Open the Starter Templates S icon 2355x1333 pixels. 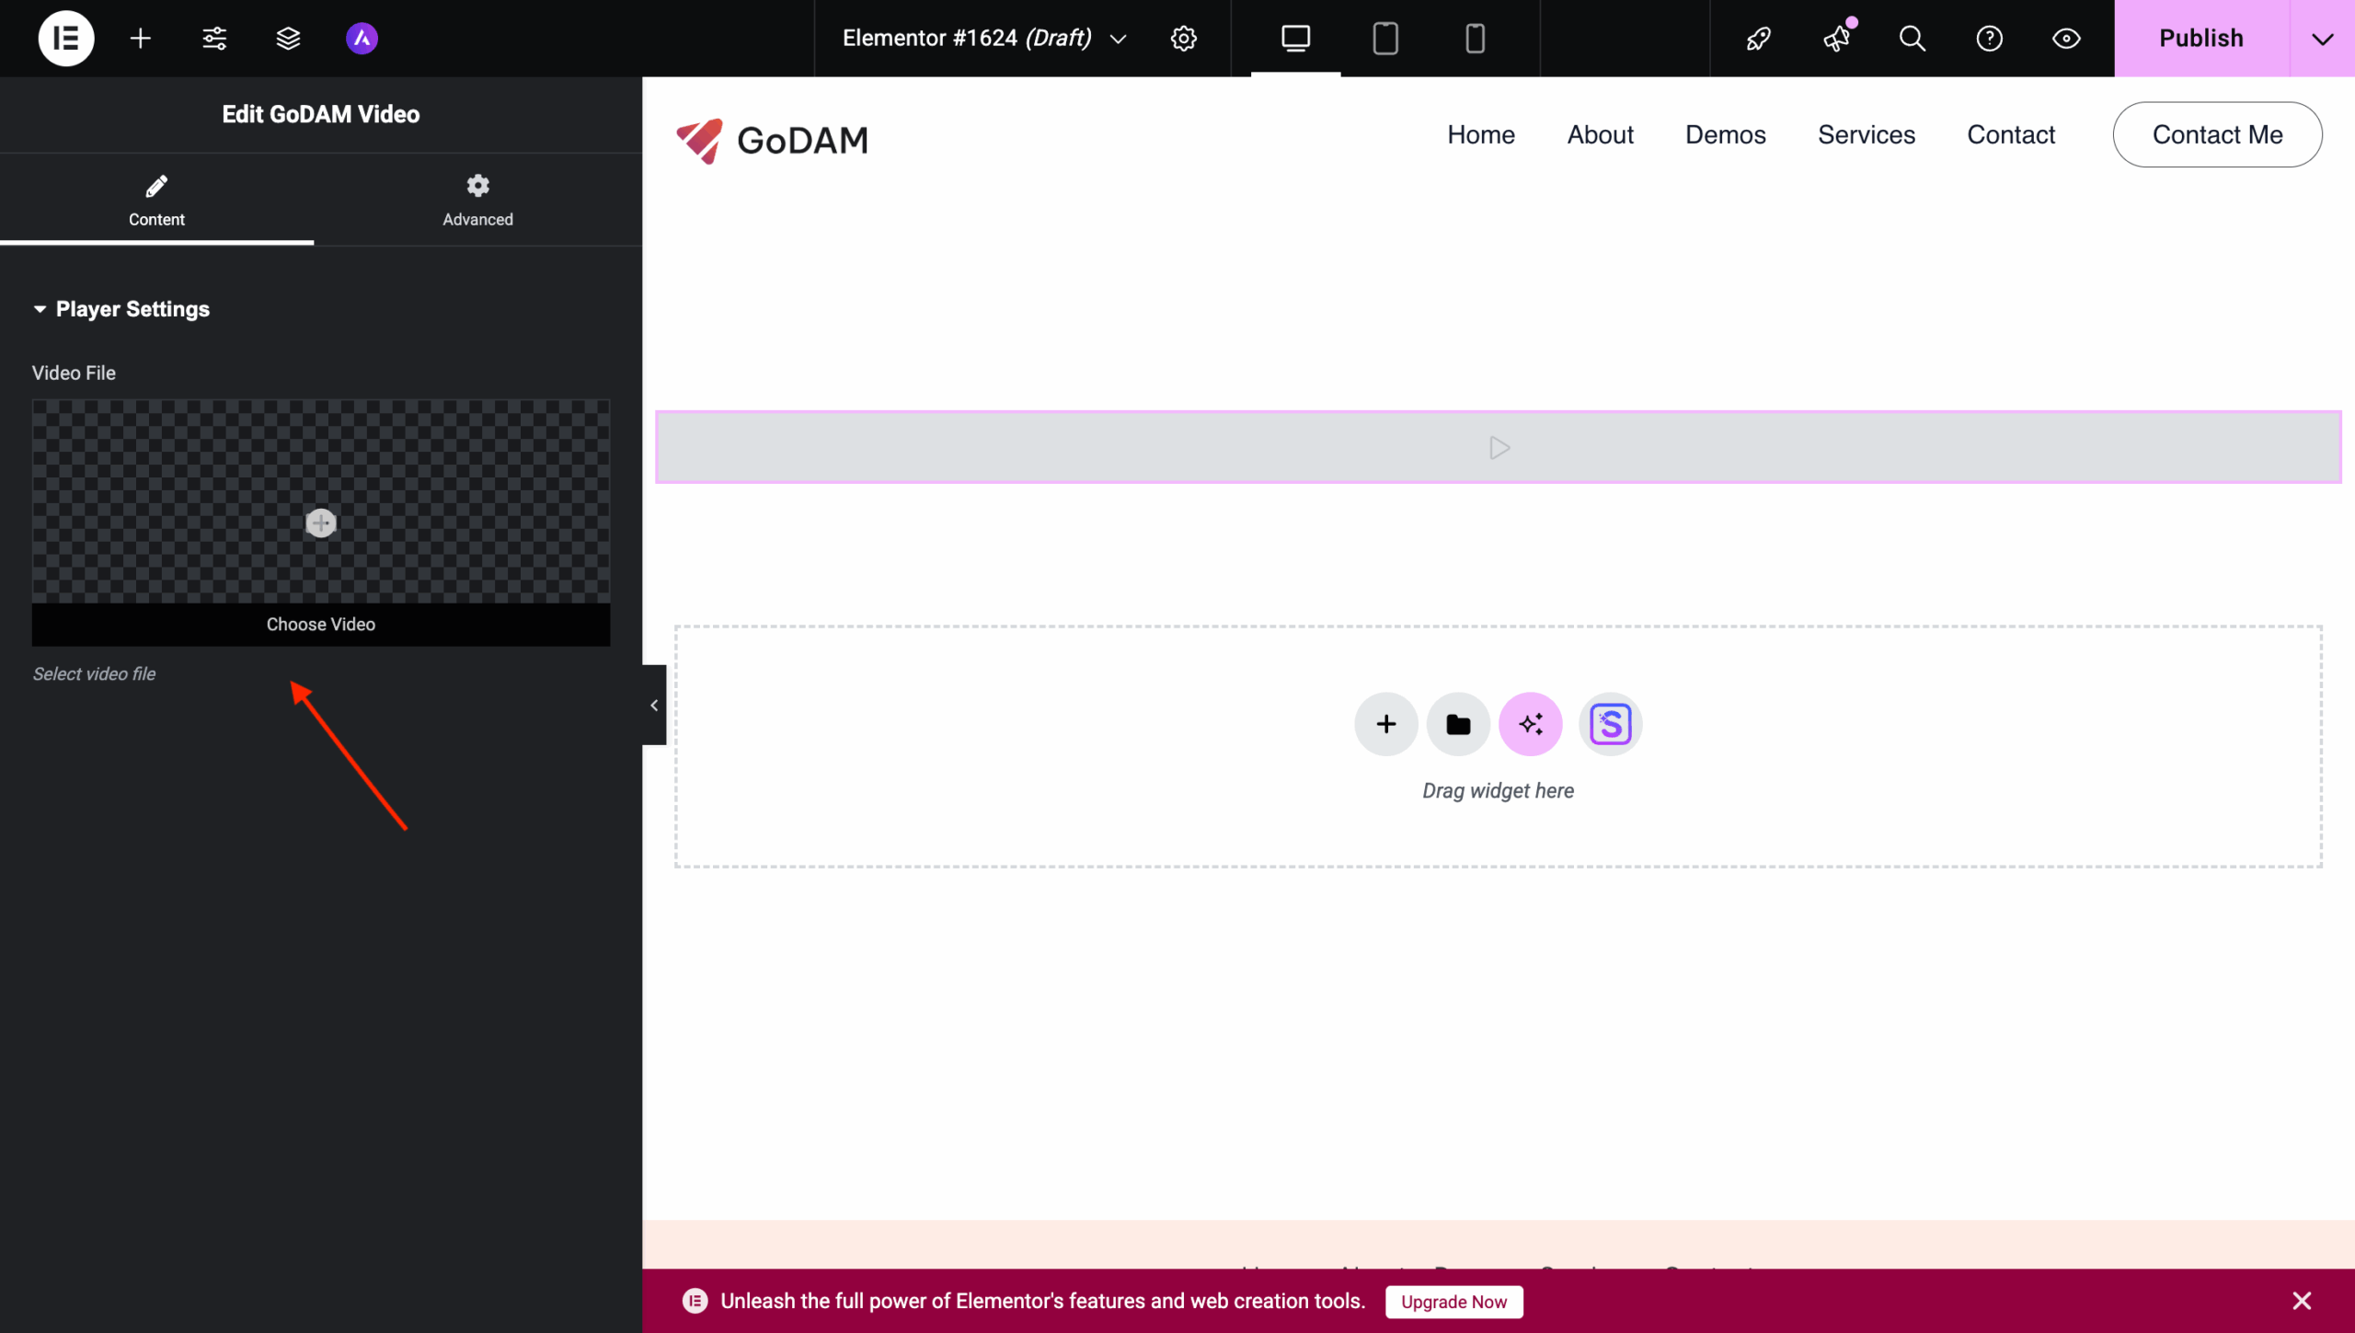pos(1611,725)
